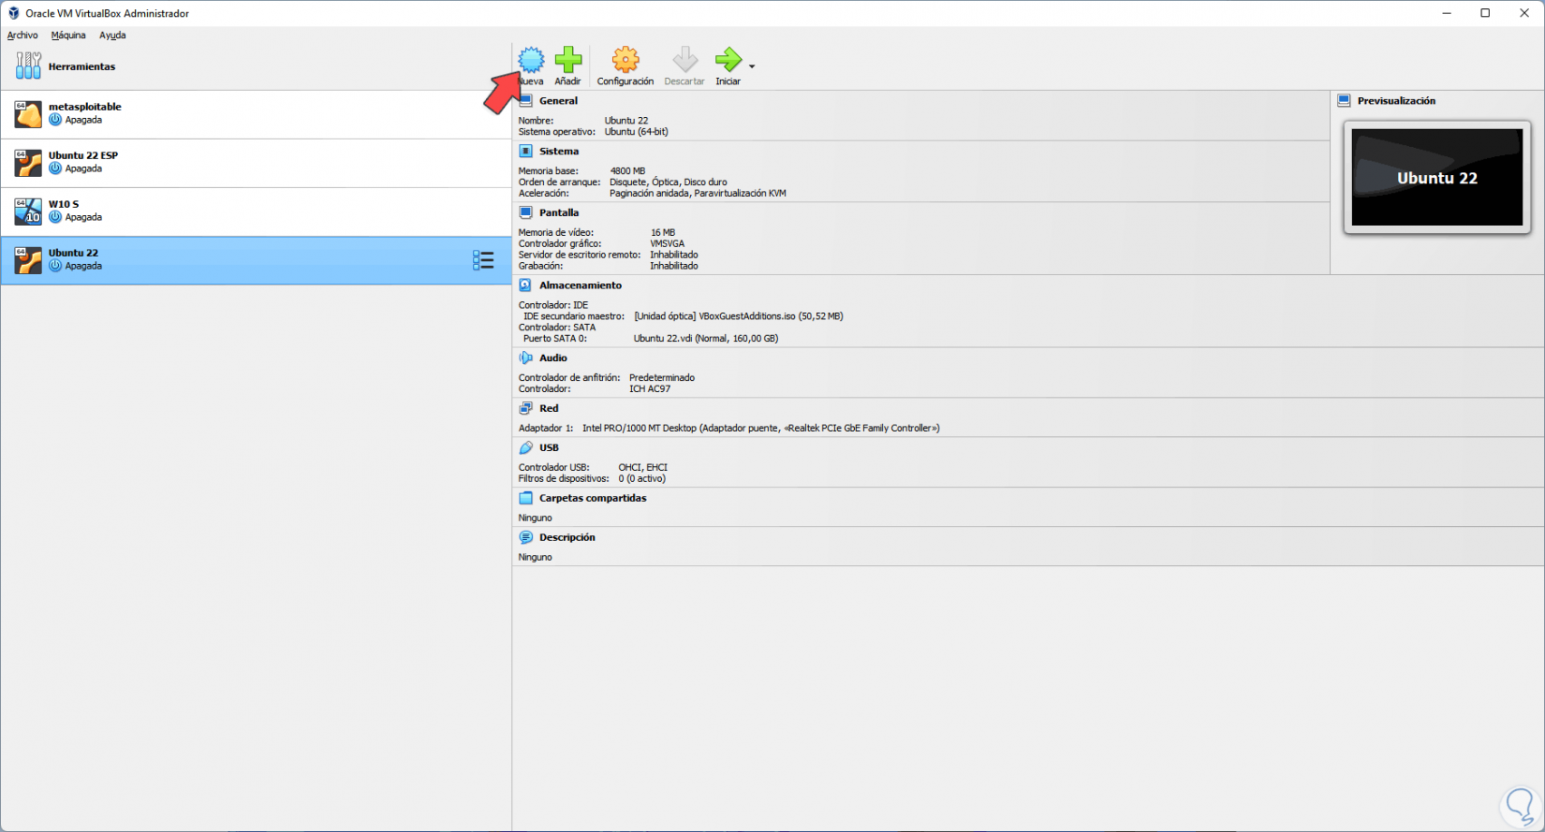Click the Sistema section chip icon

[x=526, y=151]
